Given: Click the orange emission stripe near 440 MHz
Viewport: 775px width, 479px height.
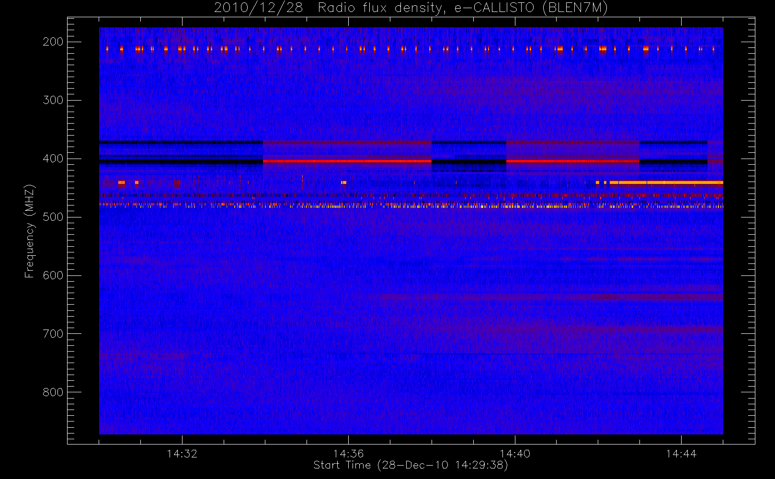Looking at the screenshot, I should tap(666, 182).
